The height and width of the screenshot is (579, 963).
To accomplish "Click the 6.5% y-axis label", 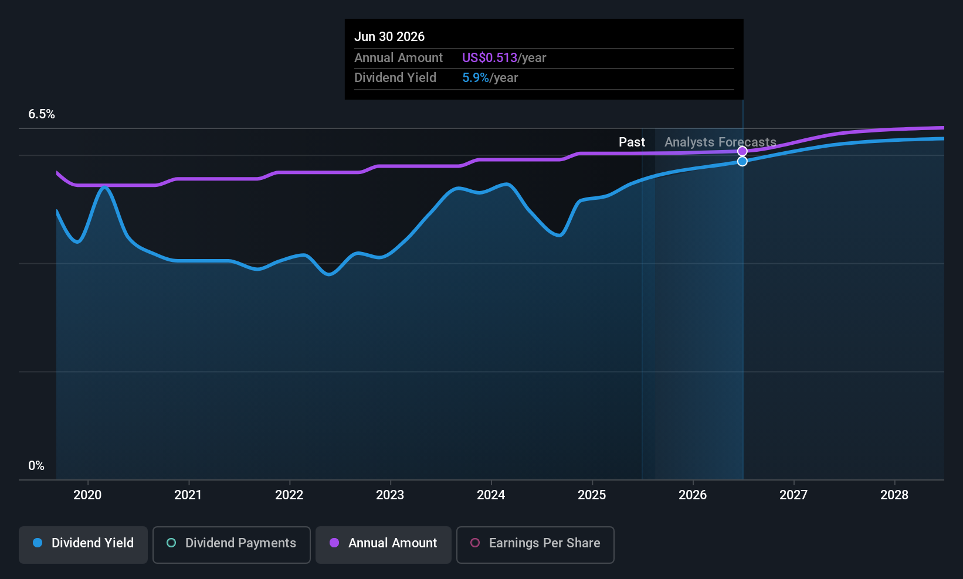I will click(42, 114).
